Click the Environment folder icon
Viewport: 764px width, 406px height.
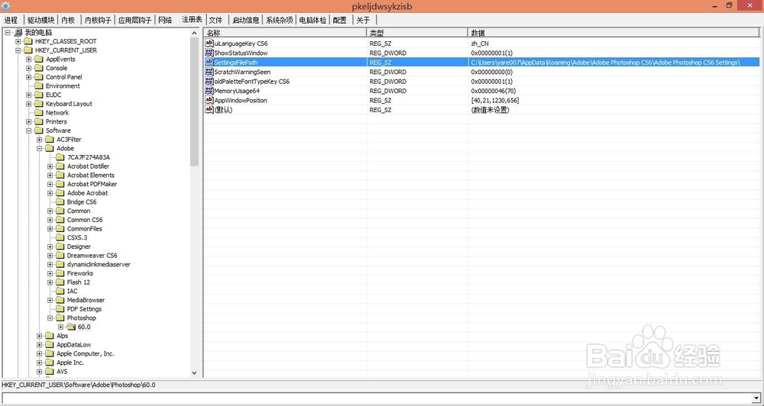pyautogui.click(x=38, y=86)
